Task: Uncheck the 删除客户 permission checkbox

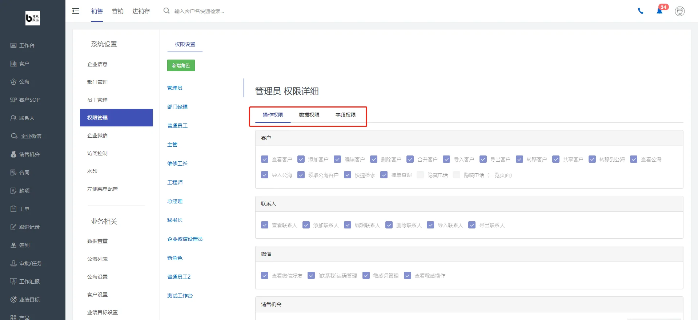Action: click(374, 159)
